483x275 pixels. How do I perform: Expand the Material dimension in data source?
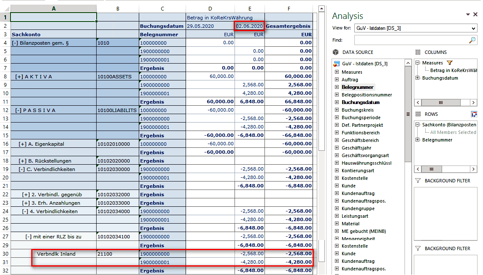click(x=337, y=224)
